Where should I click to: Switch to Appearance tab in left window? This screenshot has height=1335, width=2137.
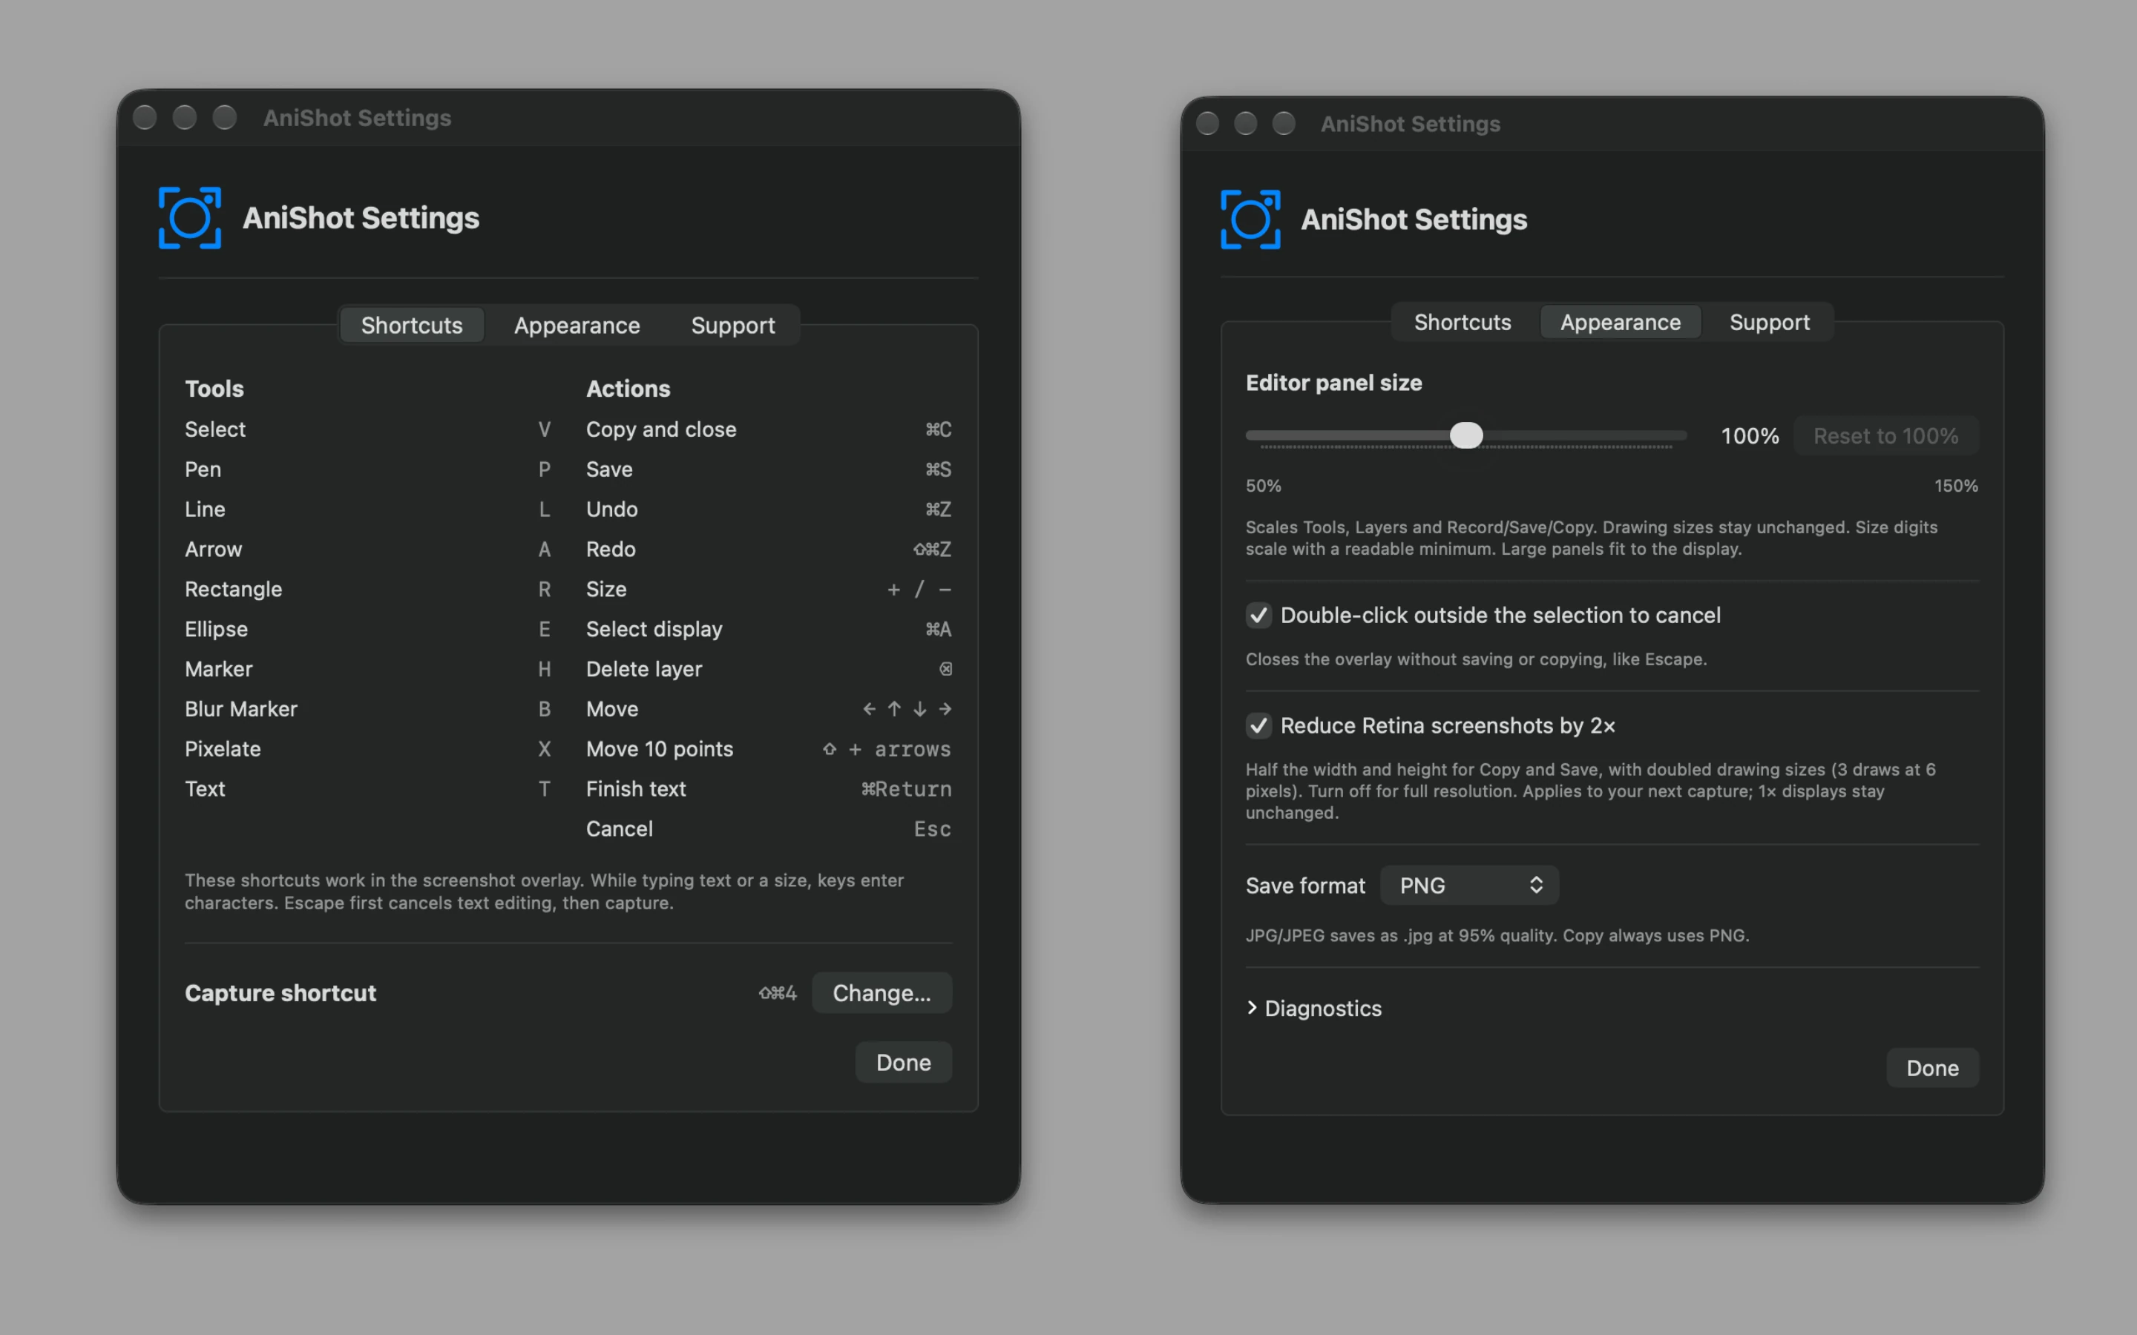(577, 326)
